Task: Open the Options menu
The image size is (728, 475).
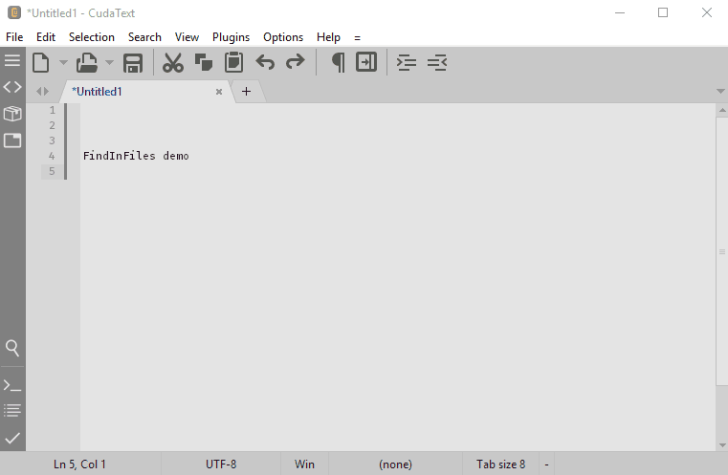Action: [x=283, y=37]
